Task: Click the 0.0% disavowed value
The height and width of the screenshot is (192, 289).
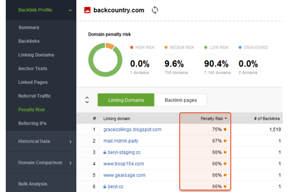Action: [248, 64]
